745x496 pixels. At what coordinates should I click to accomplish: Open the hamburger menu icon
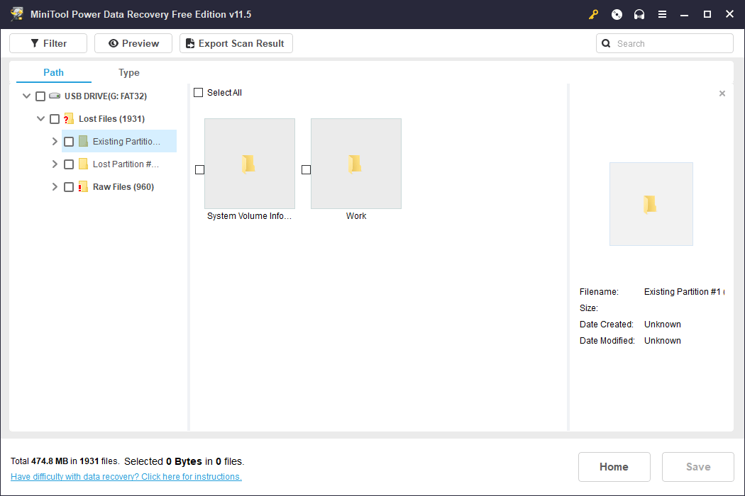pos(662,15)
